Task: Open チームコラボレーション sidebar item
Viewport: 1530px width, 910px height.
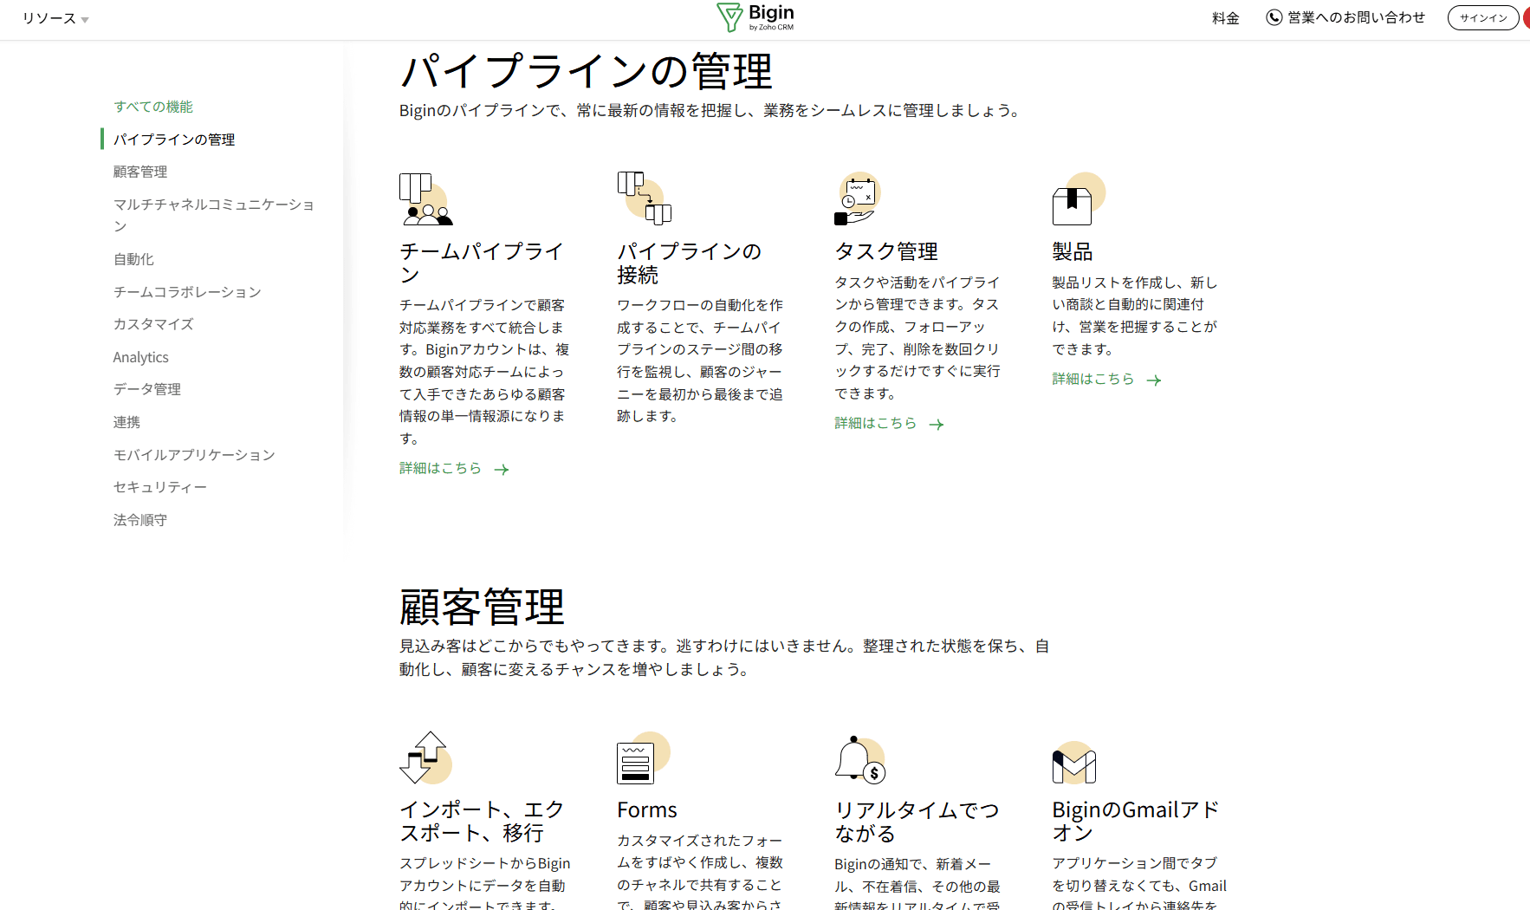Action: pyautogui.click(x=187, y=292)
